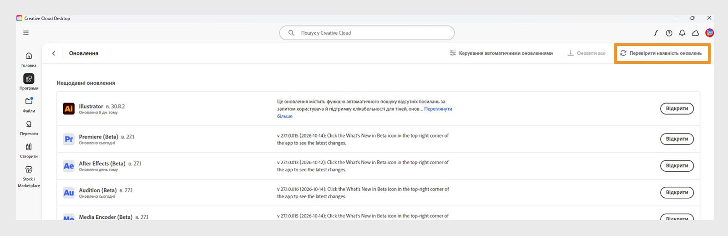Open notifications bell icon
The width and height of the screenshot is (728, 236).
[x=682, y=33]
